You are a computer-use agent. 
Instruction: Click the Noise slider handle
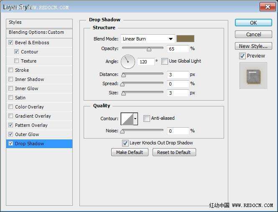(x=122, y=131)
